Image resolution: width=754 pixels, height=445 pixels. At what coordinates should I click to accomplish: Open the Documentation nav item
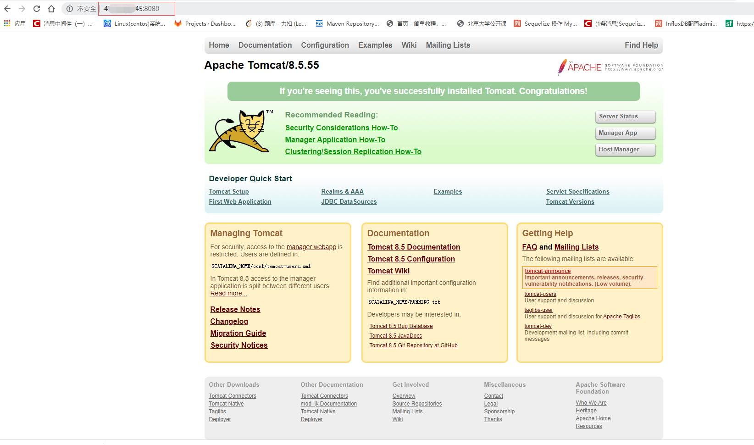(265, 45)
